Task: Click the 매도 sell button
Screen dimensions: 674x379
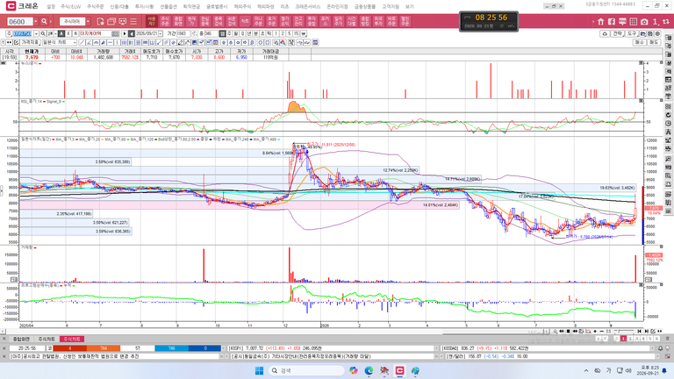Action: coord(654,42)
